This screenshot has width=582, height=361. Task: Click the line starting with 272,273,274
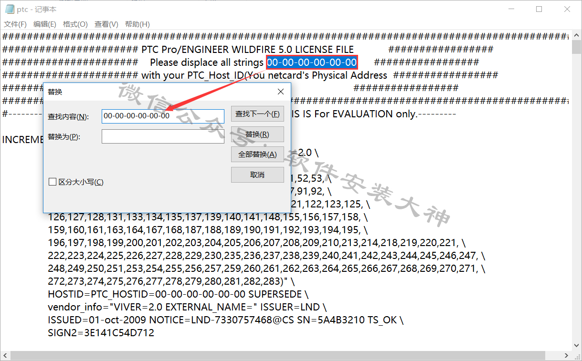(171, 281)
